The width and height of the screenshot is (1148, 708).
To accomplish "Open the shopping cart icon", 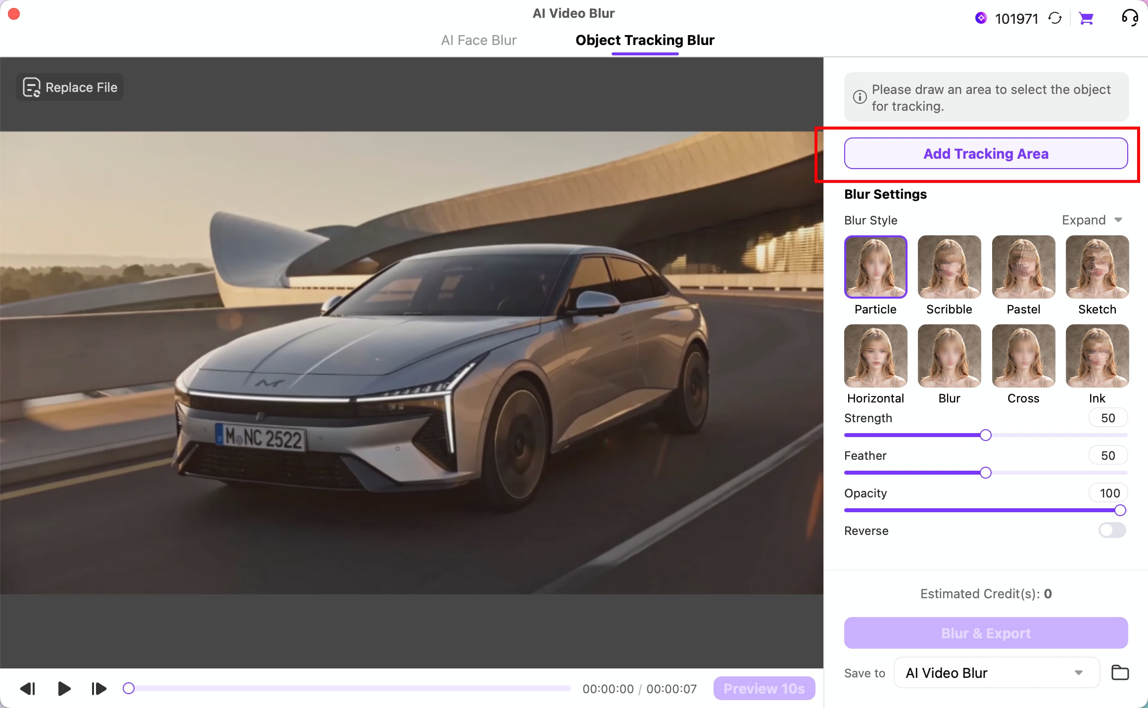I will point(1086,18).
